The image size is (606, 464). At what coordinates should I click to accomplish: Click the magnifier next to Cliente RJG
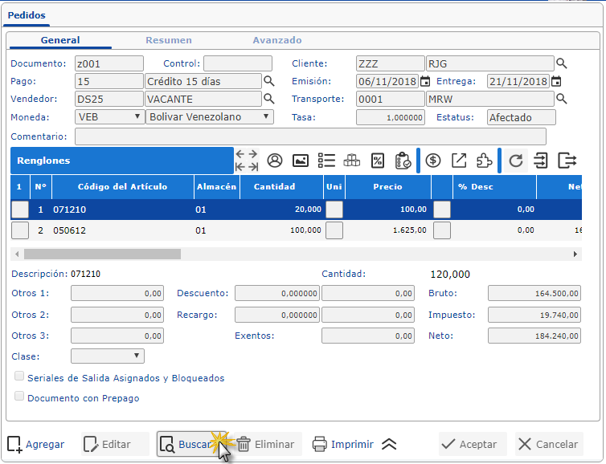coord(562,63)
